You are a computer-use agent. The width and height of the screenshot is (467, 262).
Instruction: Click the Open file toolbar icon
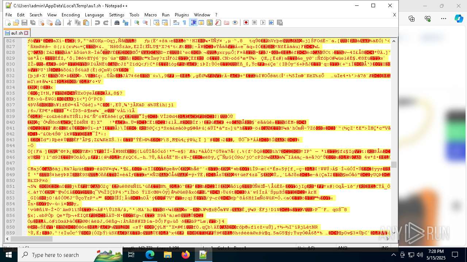tap(16, 23)
